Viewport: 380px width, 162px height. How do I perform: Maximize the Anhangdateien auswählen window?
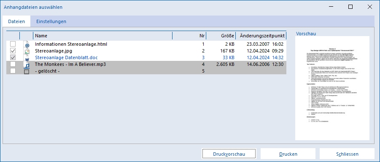point(350,7)
